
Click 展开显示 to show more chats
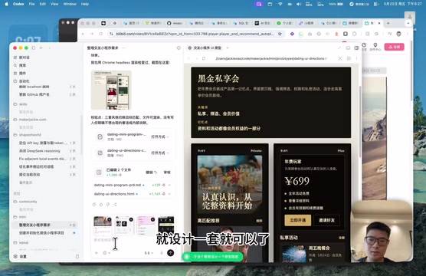click(25, 182)
